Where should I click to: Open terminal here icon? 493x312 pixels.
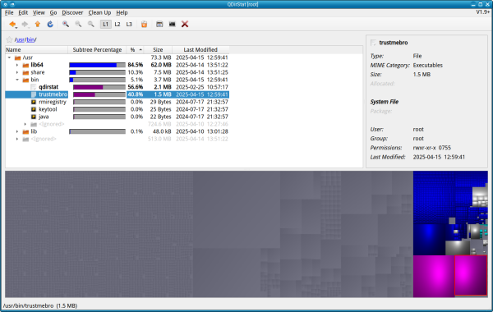coord(172,24)
